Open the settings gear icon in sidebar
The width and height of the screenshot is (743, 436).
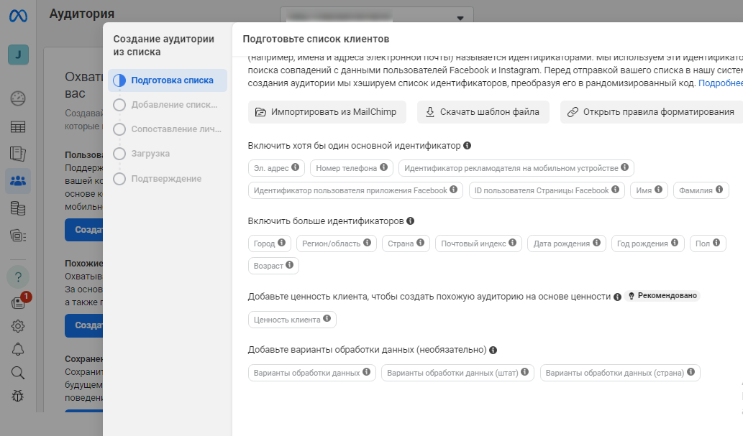[x=18, y=325]
